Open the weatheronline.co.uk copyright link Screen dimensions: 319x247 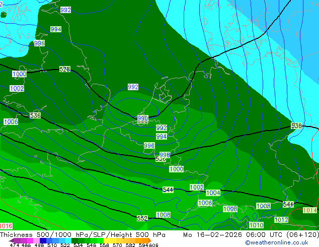[x=277, y=242]
